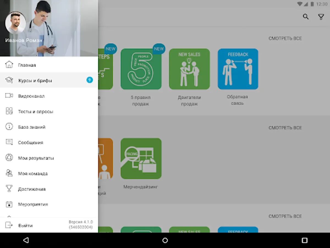Screen dimensions: 330x248
Task: Tap the blue badge showing 9
Action: (x=89, y=80)
